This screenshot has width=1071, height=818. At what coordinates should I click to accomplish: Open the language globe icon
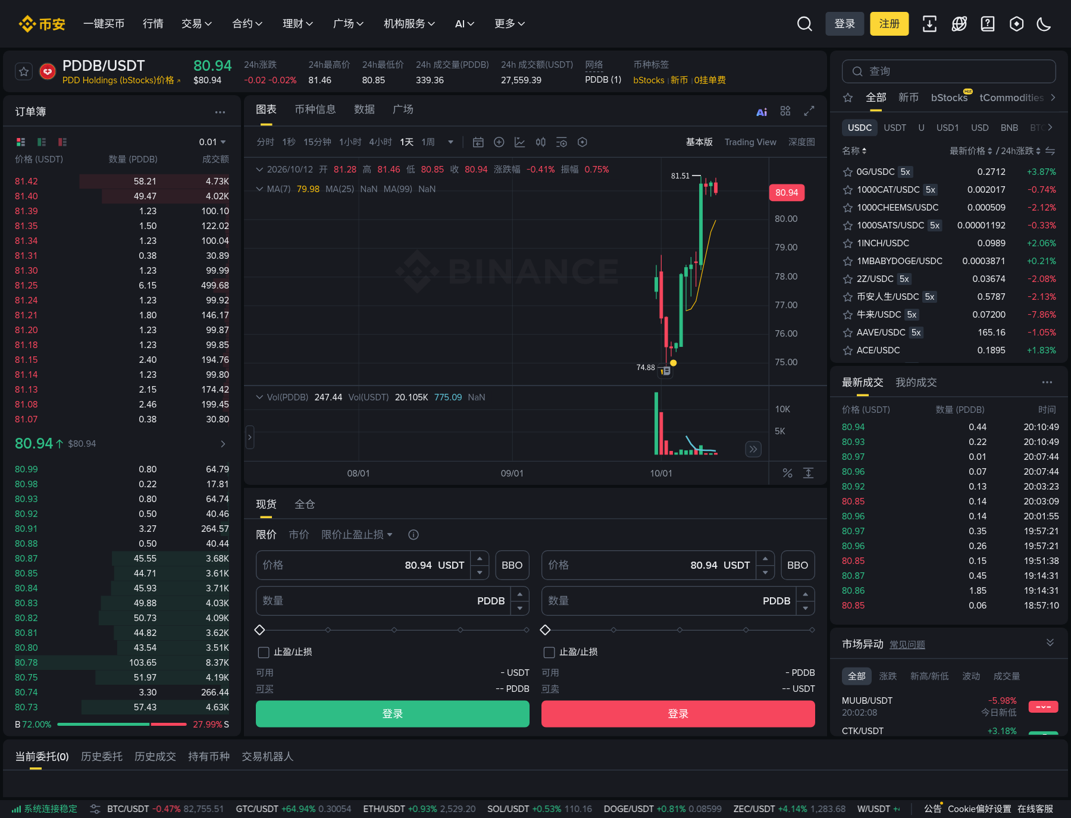pos(959,24)
